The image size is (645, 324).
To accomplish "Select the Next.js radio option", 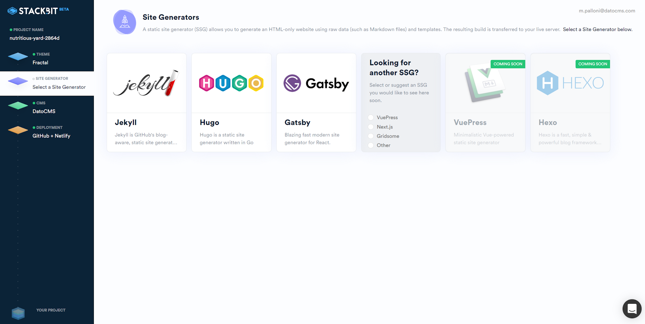I will click(371, 127).
